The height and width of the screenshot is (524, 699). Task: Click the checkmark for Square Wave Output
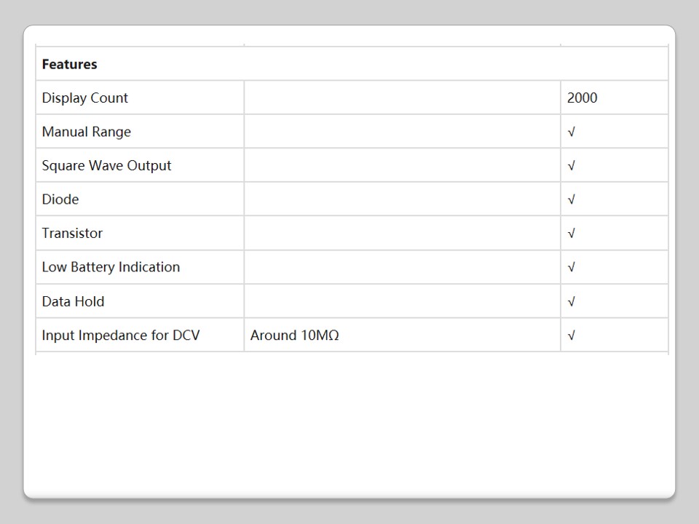coord(572,165)
